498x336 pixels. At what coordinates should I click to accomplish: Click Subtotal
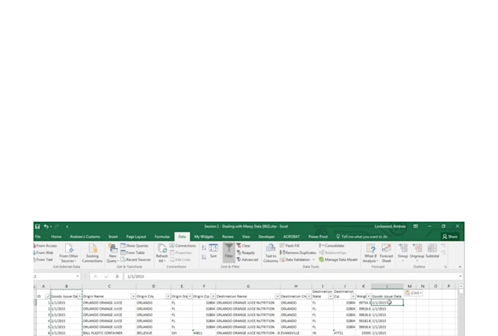pyautogui.click(x=432, y=251)
